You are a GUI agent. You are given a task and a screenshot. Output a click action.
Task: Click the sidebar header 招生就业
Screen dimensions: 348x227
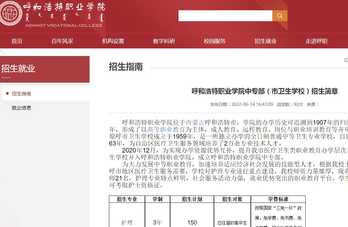tap(18, 68)
